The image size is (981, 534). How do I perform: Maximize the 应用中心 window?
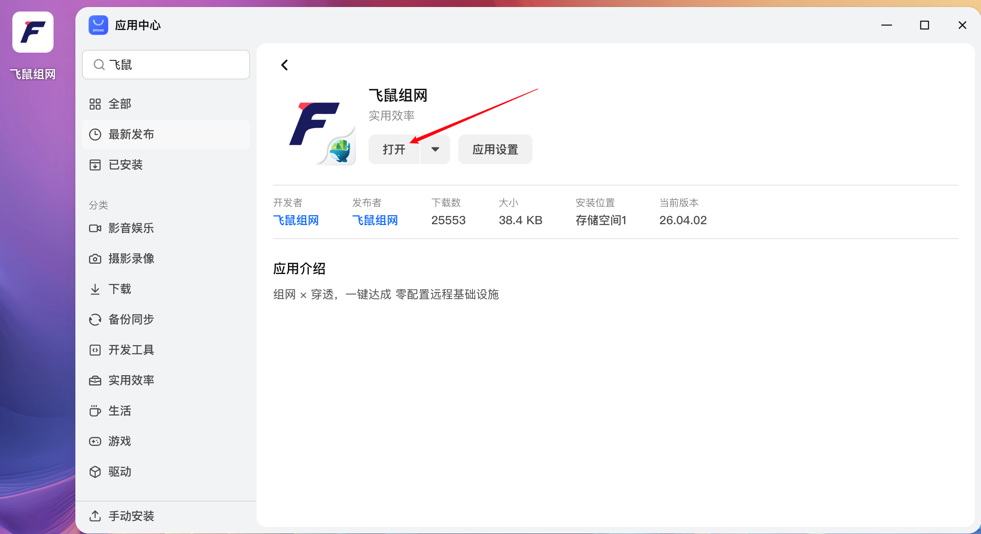[x=925, y=25]
